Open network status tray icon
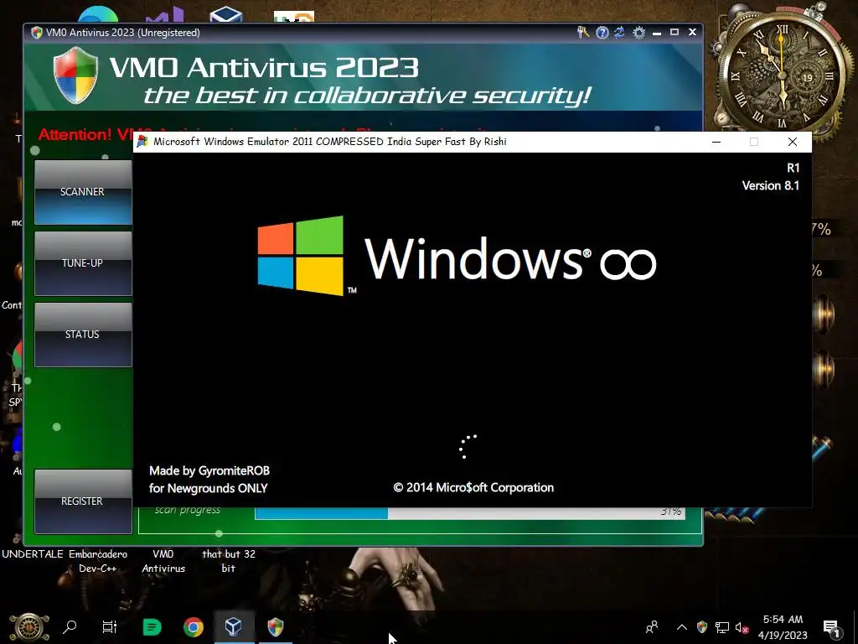 pyautogui.click(x=722, y=627)
